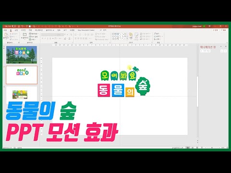
Task: Open the Section option in the slides group
Action: point(32,39)
